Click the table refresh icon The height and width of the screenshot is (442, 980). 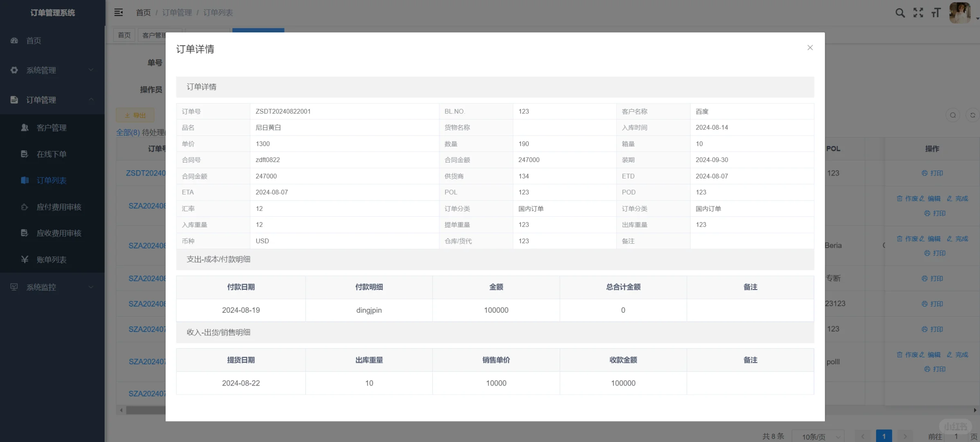pyautogui.click(x=973, y=115)
